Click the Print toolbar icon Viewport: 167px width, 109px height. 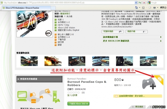(154, 8)
